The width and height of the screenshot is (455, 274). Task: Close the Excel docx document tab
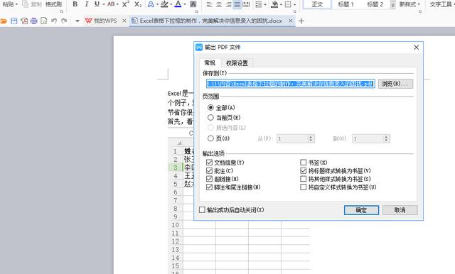tap(291, 21)
